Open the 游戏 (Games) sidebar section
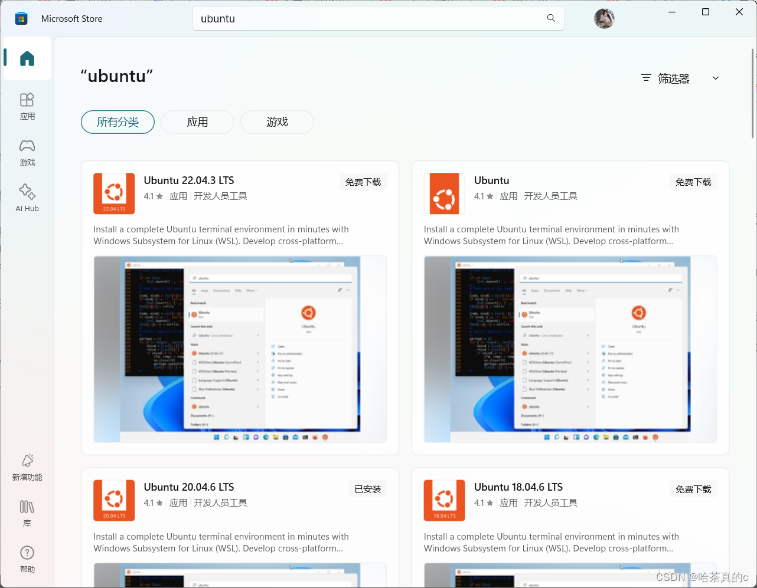The image size is (757, 588). 27,152
